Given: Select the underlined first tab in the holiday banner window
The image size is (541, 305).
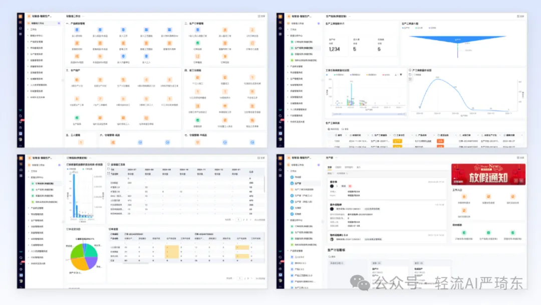Looking at the screenshot, I should (x=330, y=167).
